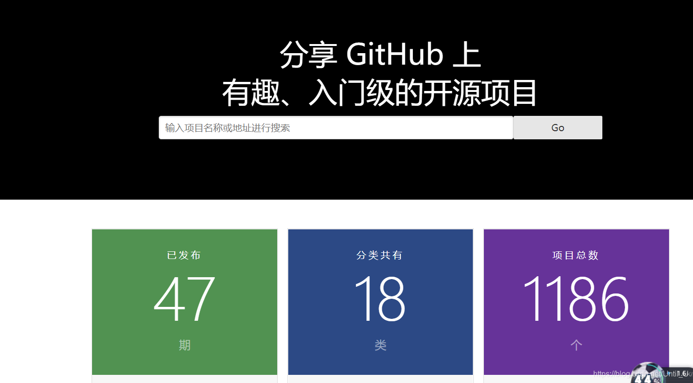The height and width of the screenshot is (383, 693).
Task: Open the green 已发布 47 期 card
Action: point(185,302)
